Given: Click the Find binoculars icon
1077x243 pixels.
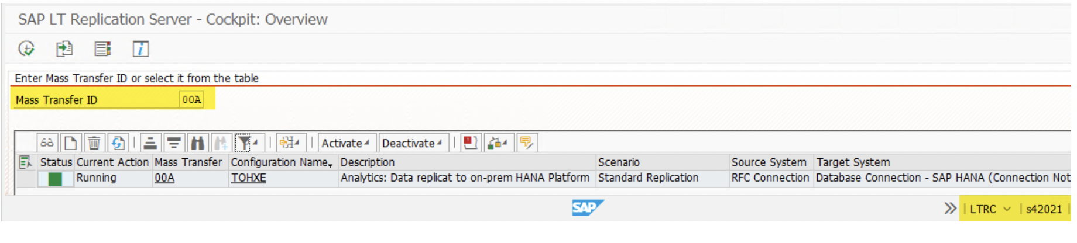Looking at the screenshot, I should (197, 143).
